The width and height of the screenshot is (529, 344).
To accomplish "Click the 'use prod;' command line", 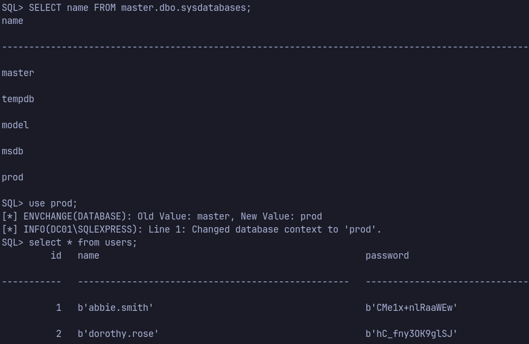I will (40, 204).
